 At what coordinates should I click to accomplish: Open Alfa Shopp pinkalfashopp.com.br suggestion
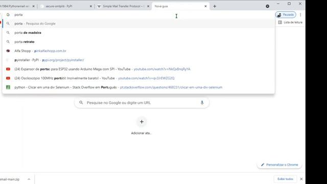pyautogui.click(x=138, y=51)
